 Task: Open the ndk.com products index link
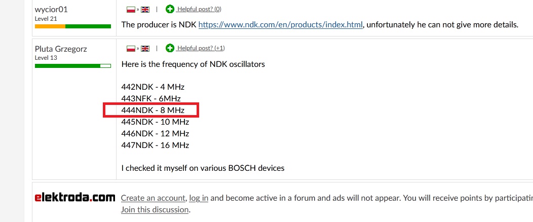(281, 25)
